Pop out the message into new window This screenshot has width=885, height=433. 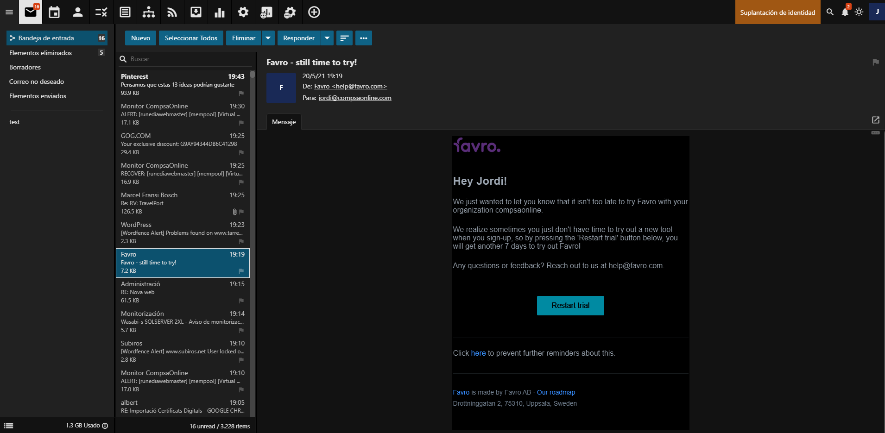(875, 120)
